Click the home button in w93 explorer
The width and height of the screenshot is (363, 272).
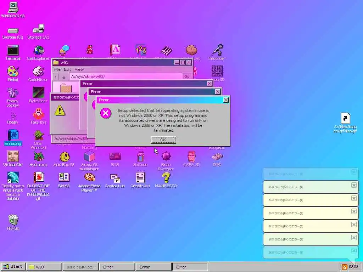[64, 77]
